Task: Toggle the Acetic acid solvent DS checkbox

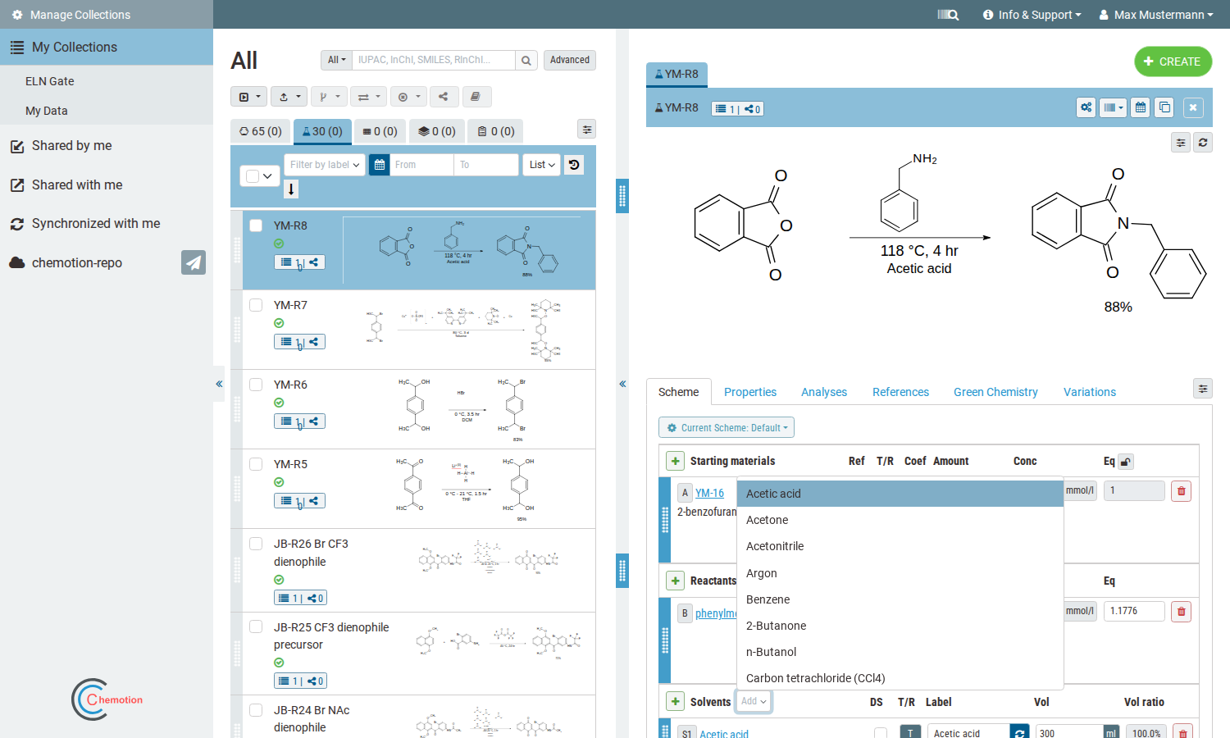Action: point(881,734)
